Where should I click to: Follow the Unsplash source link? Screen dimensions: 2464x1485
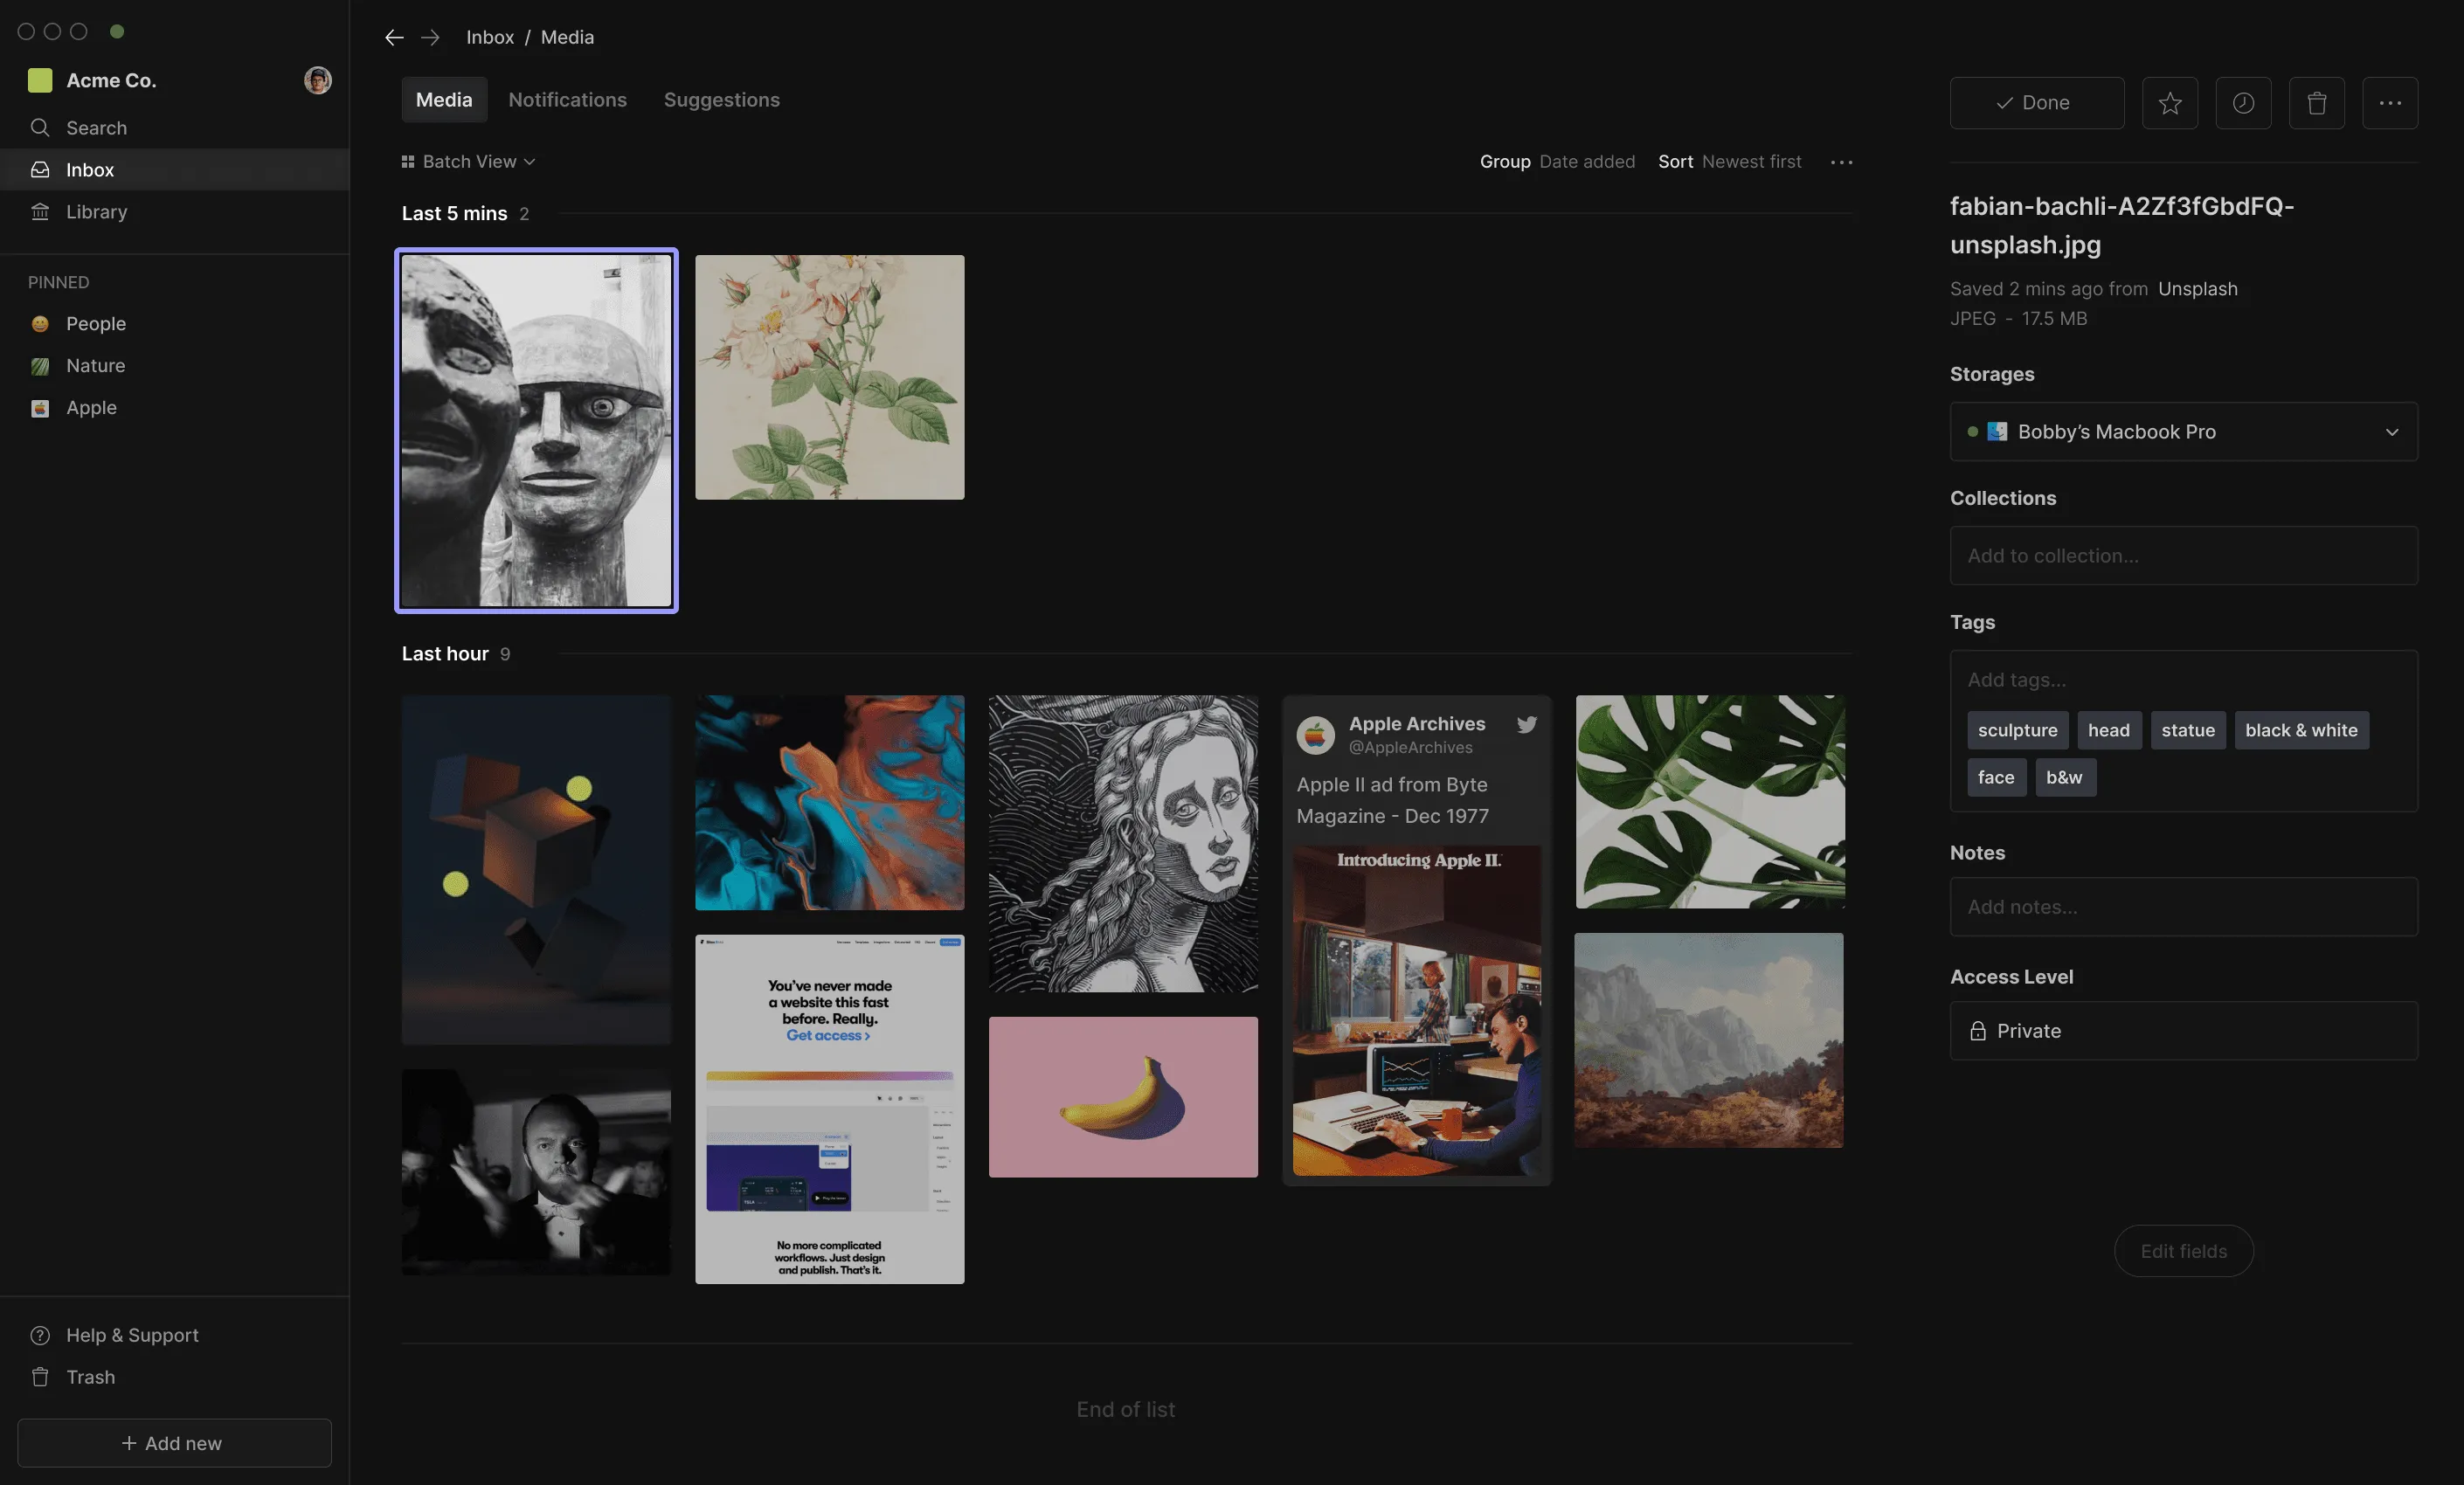click(x=2198, y=289)
